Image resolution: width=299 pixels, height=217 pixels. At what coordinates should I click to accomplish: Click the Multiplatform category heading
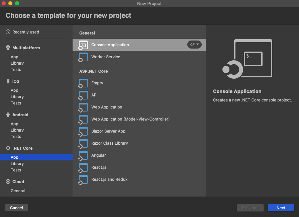(26, 48)
